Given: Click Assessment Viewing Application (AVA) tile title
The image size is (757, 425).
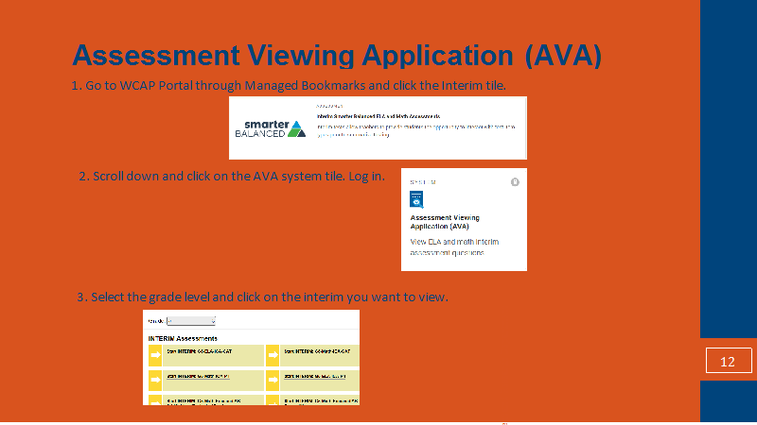Looking at the screenshot, I should point(445,222).
